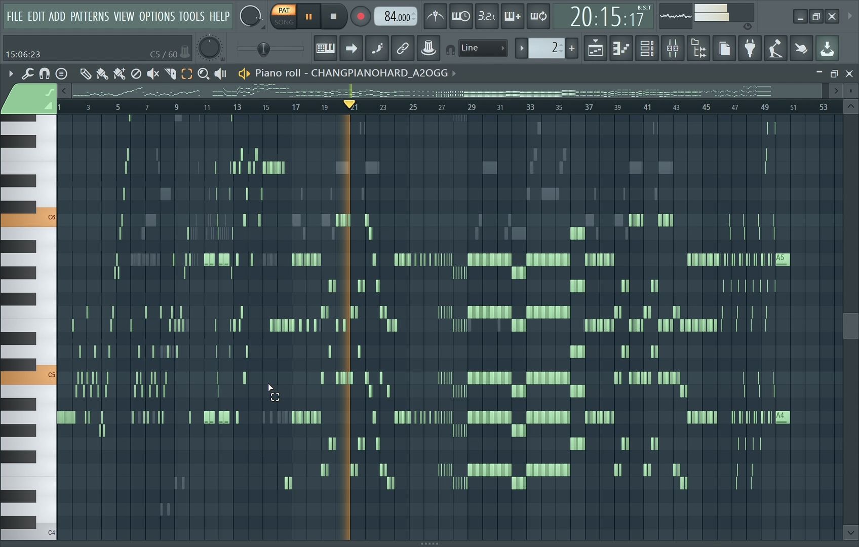Open the FILE menu
This screenshot has height=547, width=859.
[15, 16]
